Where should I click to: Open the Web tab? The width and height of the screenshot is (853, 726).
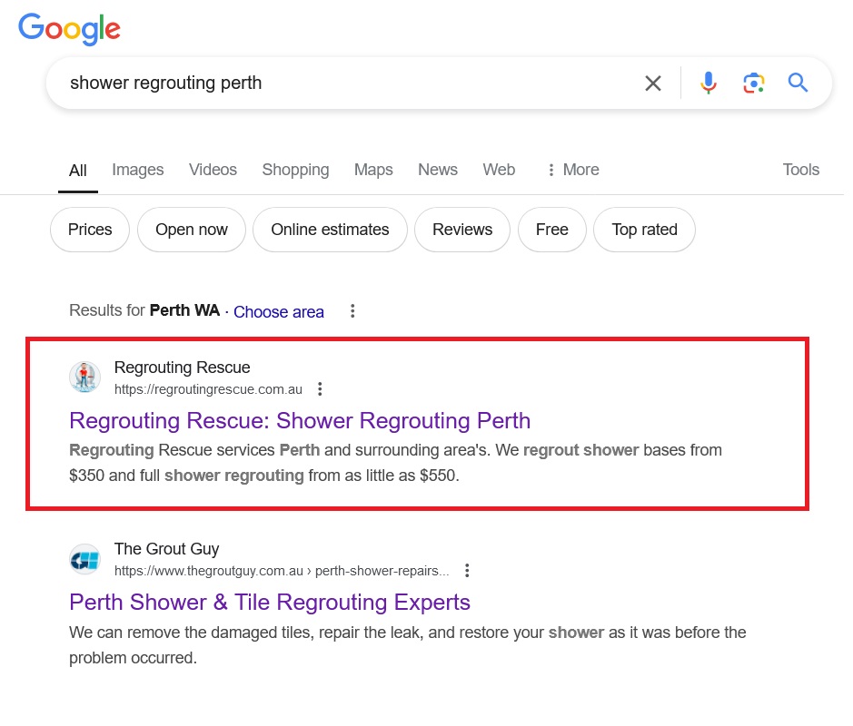point(499,170)
